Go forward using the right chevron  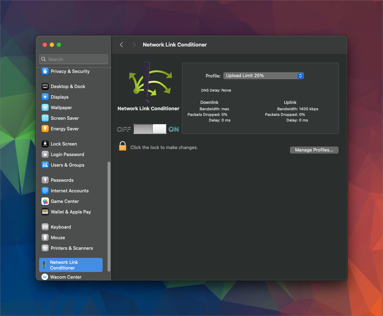tap(134, 45)
